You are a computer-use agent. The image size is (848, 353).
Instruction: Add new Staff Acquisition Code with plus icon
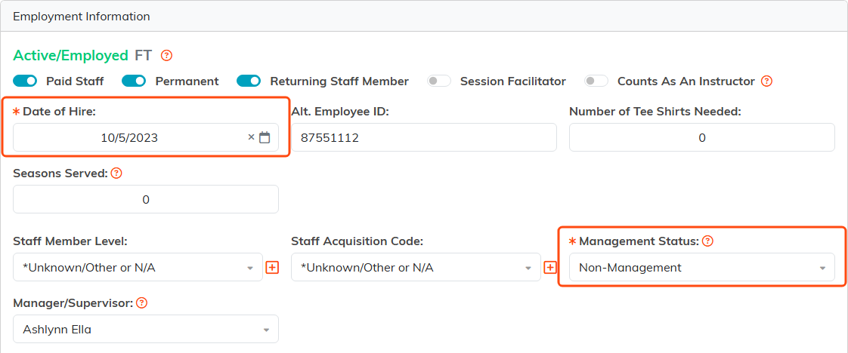click(550, 267)
